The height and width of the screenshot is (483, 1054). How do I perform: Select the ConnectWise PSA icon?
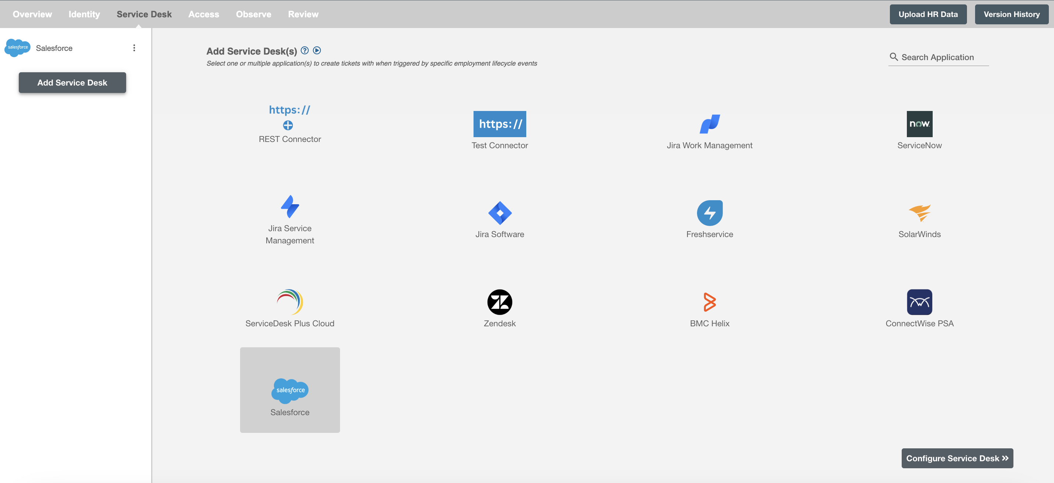(x=920, y=301)
